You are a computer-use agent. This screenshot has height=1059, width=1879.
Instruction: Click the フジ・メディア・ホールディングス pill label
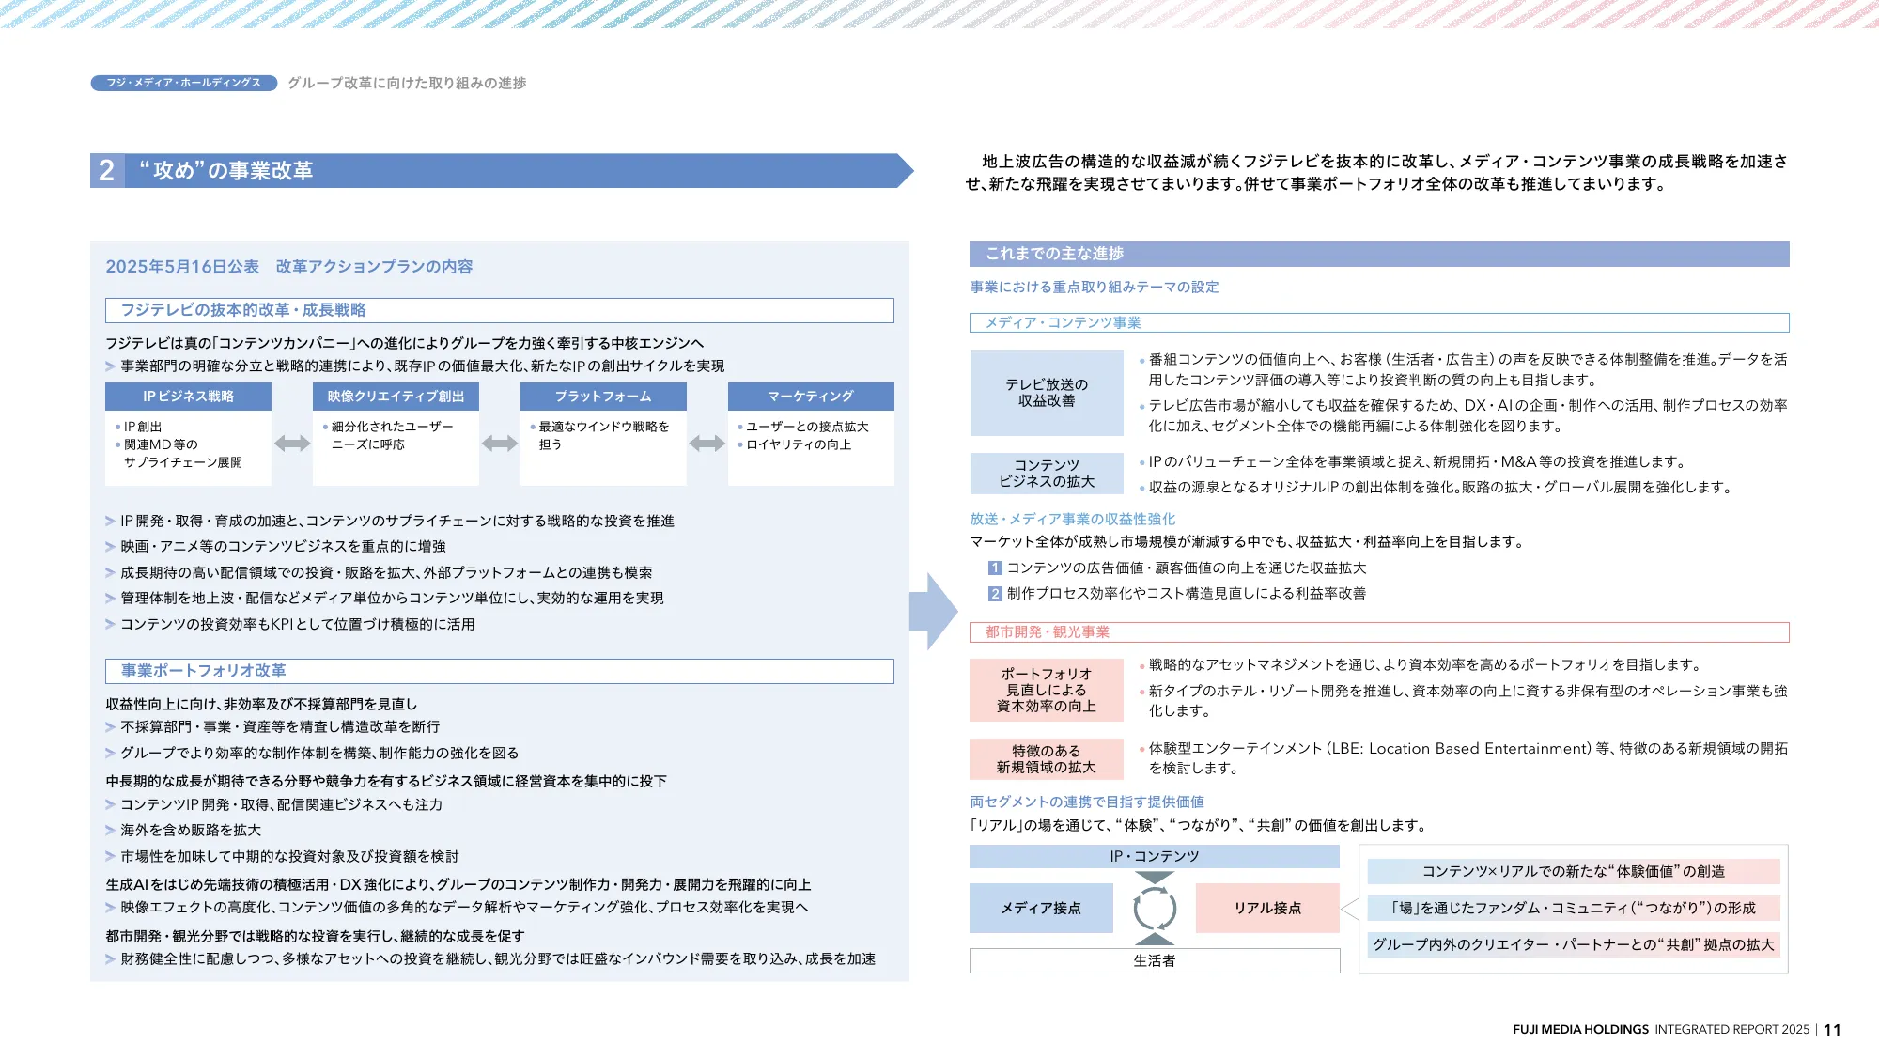pos(184,83)
